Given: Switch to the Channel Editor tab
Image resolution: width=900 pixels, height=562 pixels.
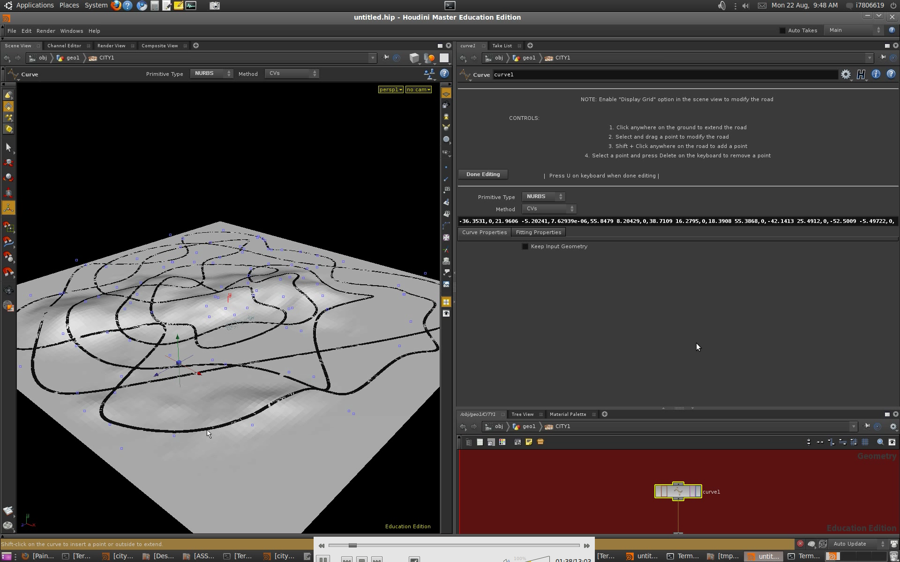Looking at the screenshot, I should pyautogui.click(x=64, y=46).
